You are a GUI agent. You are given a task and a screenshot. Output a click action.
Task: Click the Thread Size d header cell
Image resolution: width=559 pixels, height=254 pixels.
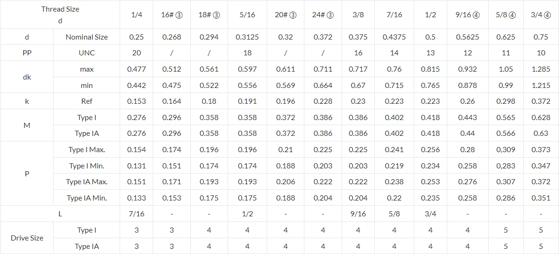coord(60,15)
